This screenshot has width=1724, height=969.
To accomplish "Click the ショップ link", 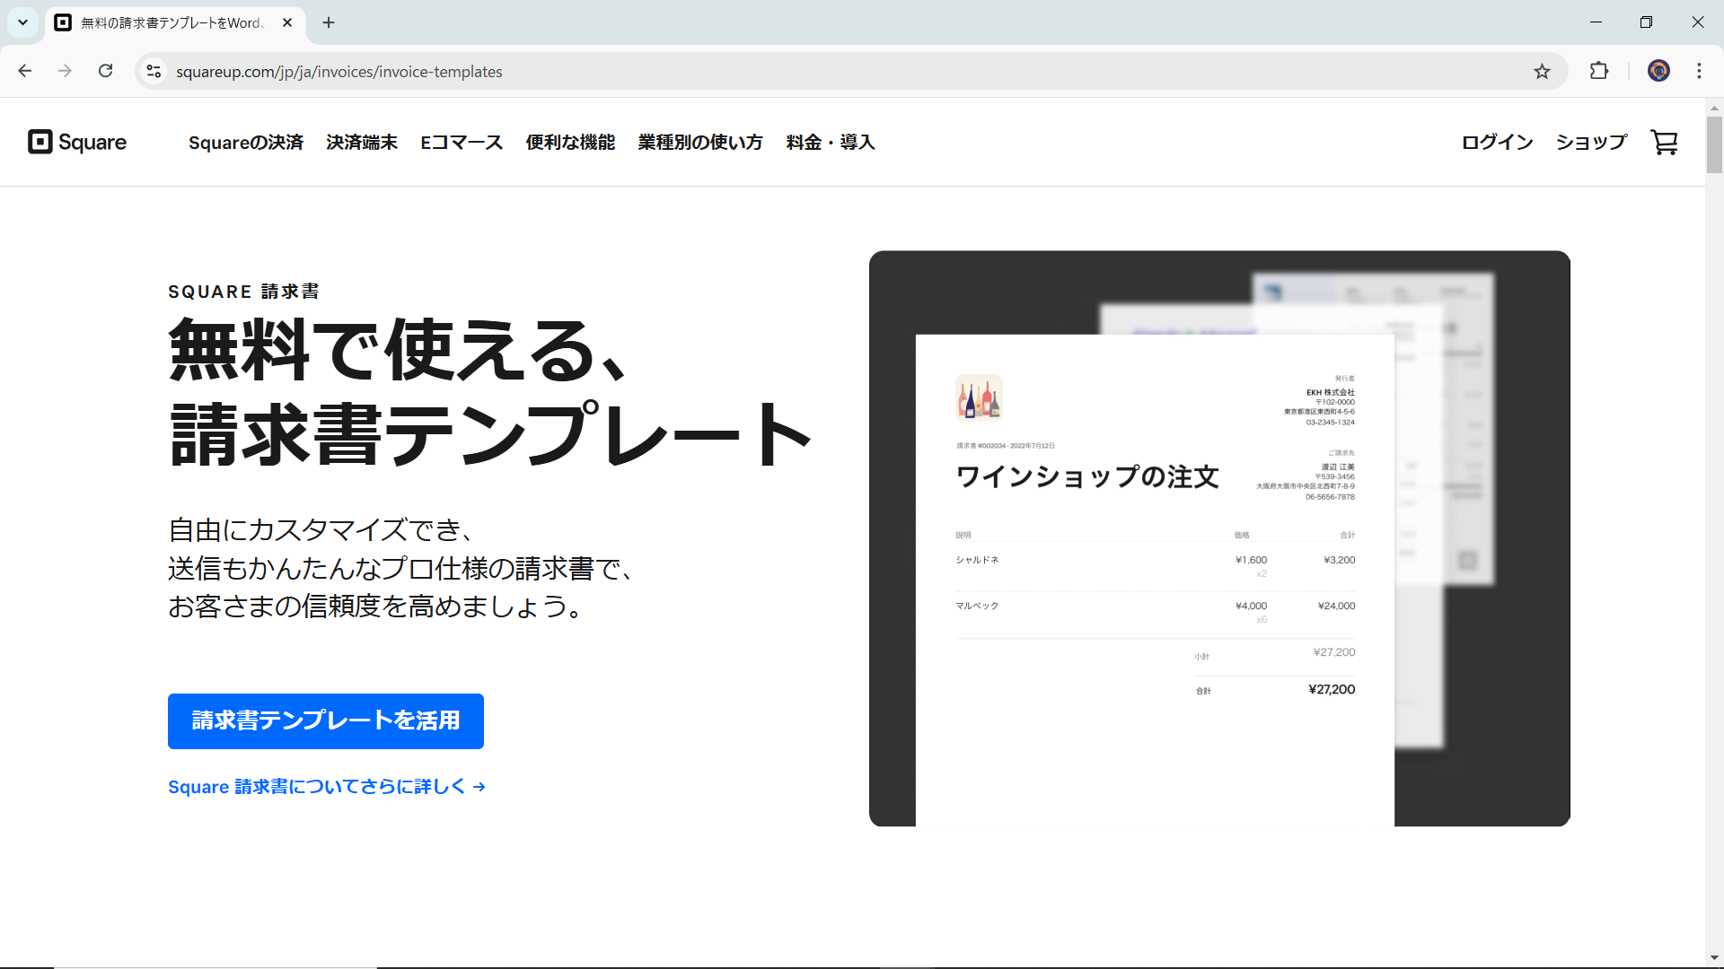I will pyautogui.click(x=1591, y=143).
